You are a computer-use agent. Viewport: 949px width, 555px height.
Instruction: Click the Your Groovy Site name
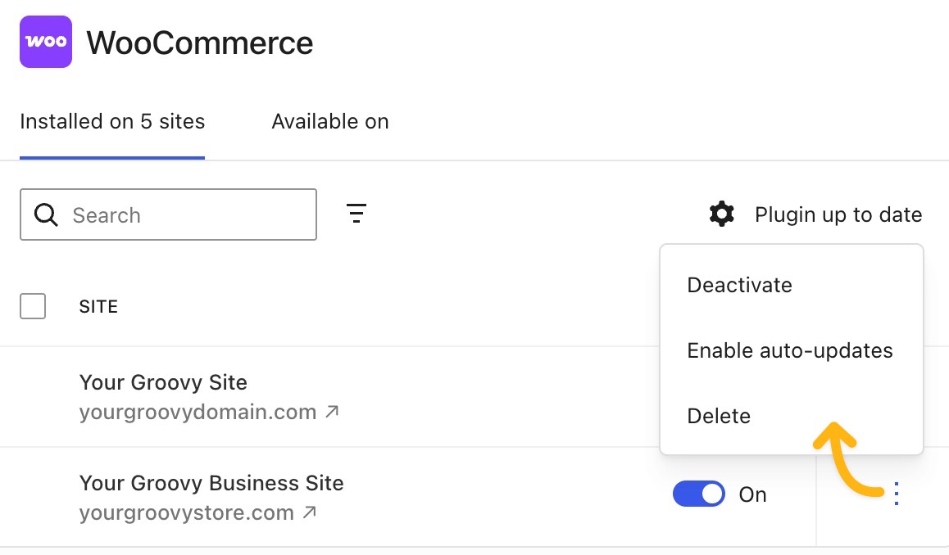163,383
